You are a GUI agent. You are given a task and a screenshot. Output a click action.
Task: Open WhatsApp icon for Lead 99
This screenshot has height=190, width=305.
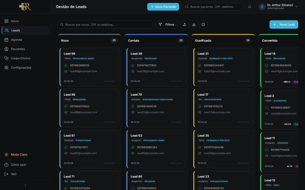coord(66,66)
